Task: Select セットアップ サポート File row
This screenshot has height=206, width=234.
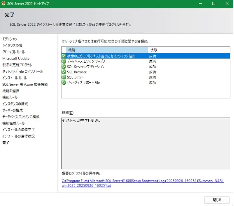Action: [146, 82]
